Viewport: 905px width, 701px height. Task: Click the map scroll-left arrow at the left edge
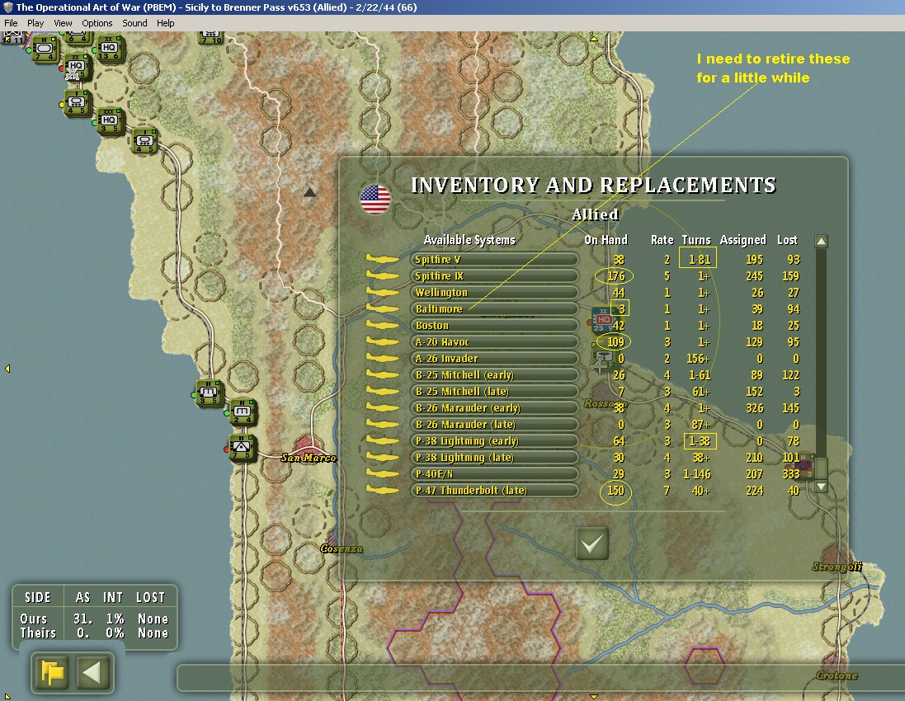(x=7, y=368)
